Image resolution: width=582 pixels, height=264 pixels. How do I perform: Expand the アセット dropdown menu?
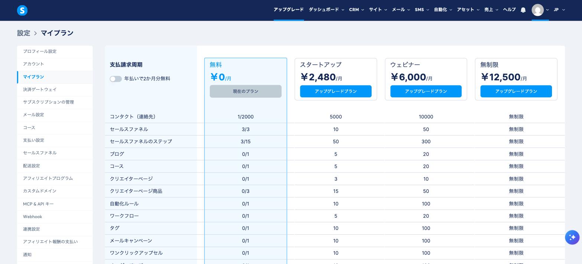pos(468,10)
